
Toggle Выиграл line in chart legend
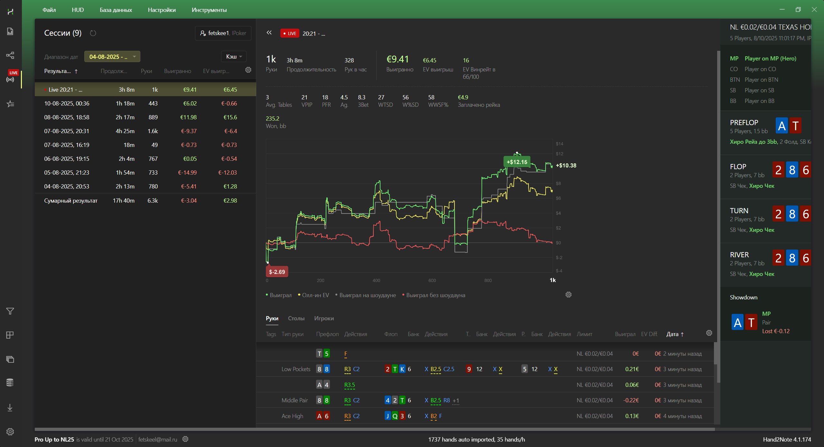(x=279, y=295)
